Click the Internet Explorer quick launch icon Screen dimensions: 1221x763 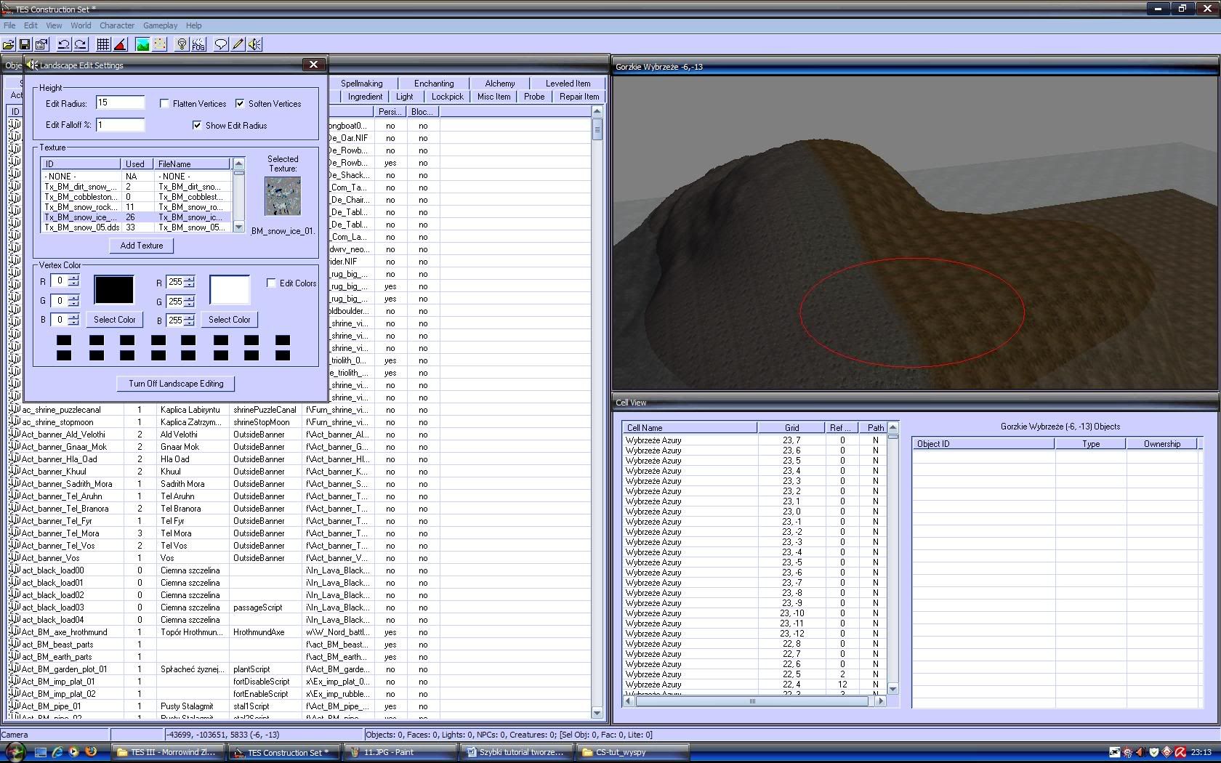pos(57,752)
